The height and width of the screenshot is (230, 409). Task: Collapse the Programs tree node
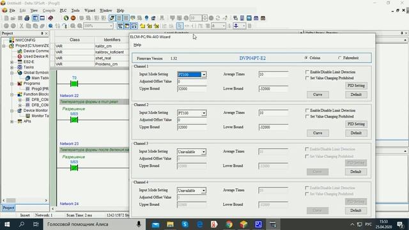[12, 84]
